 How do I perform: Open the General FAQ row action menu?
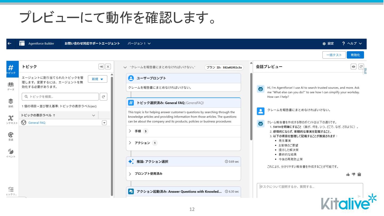(x=104, y=123)
